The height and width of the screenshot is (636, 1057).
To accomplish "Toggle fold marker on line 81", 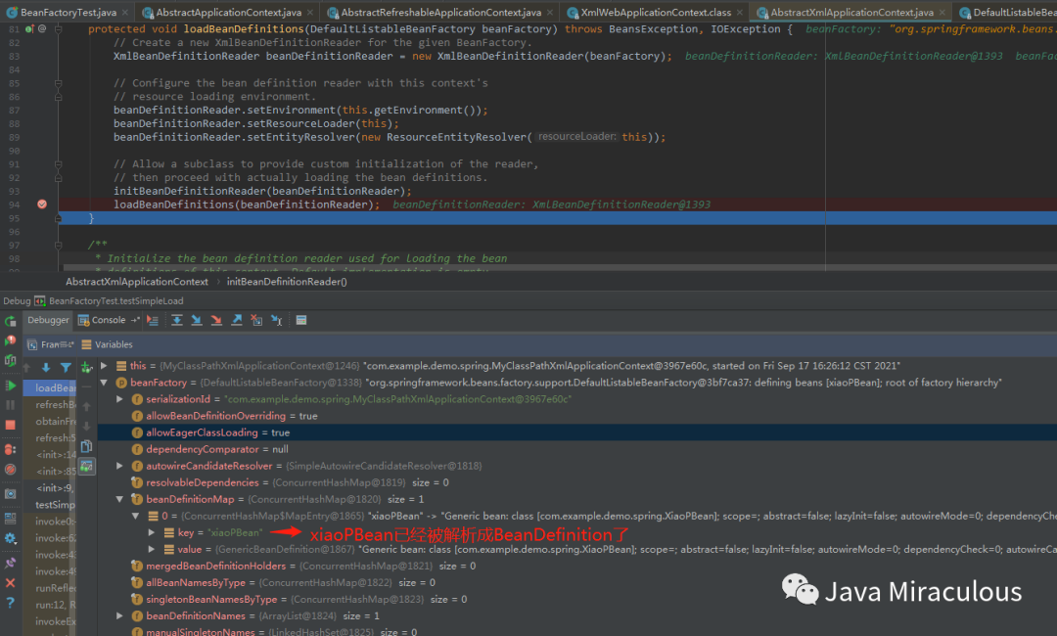I will tap(59, 29).
